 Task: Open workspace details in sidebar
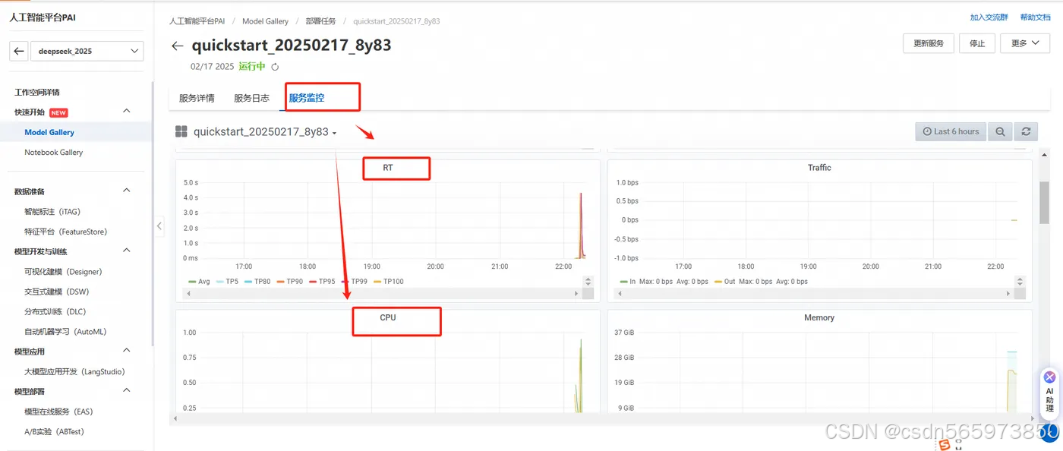pyautogui.click(x=37, y=92)
